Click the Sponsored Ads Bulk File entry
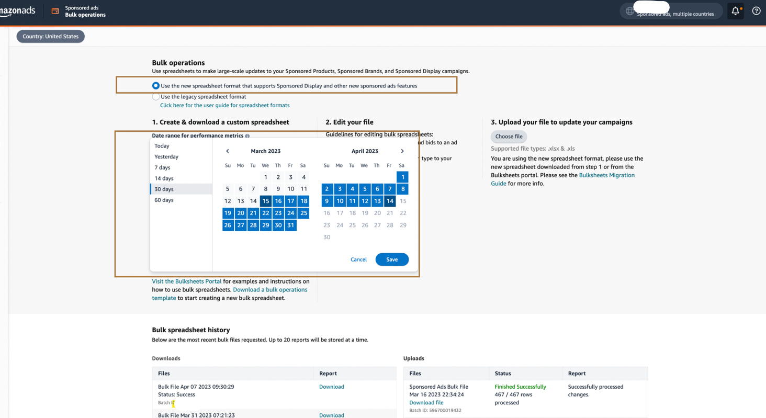 point(439,387)
